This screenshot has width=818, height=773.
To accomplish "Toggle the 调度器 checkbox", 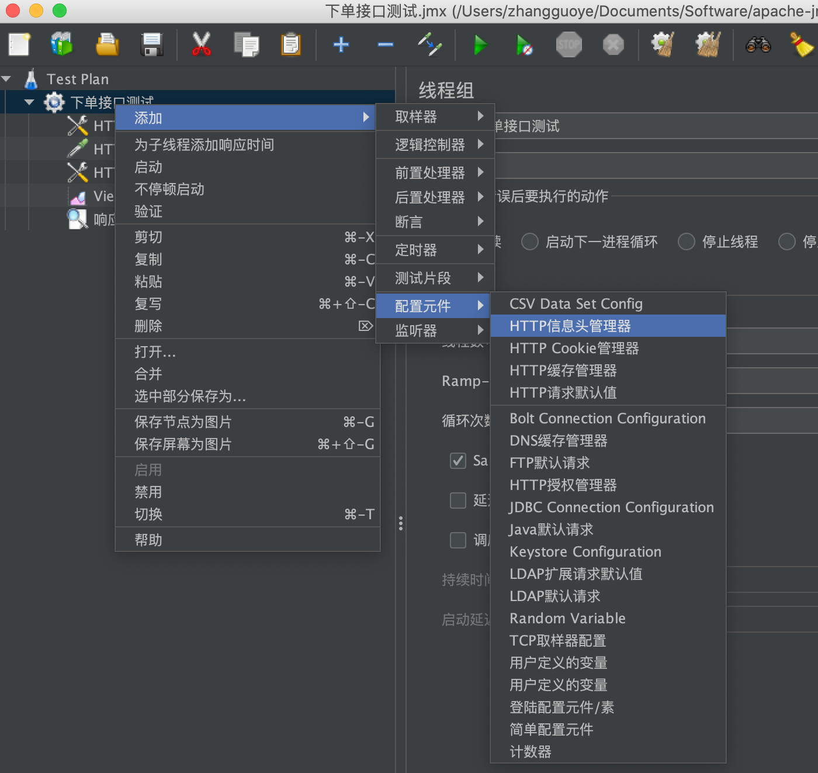I will pyautogui.click(x=458, y=540).
